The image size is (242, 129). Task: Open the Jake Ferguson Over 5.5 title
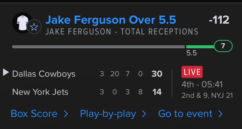click(111, 20)
